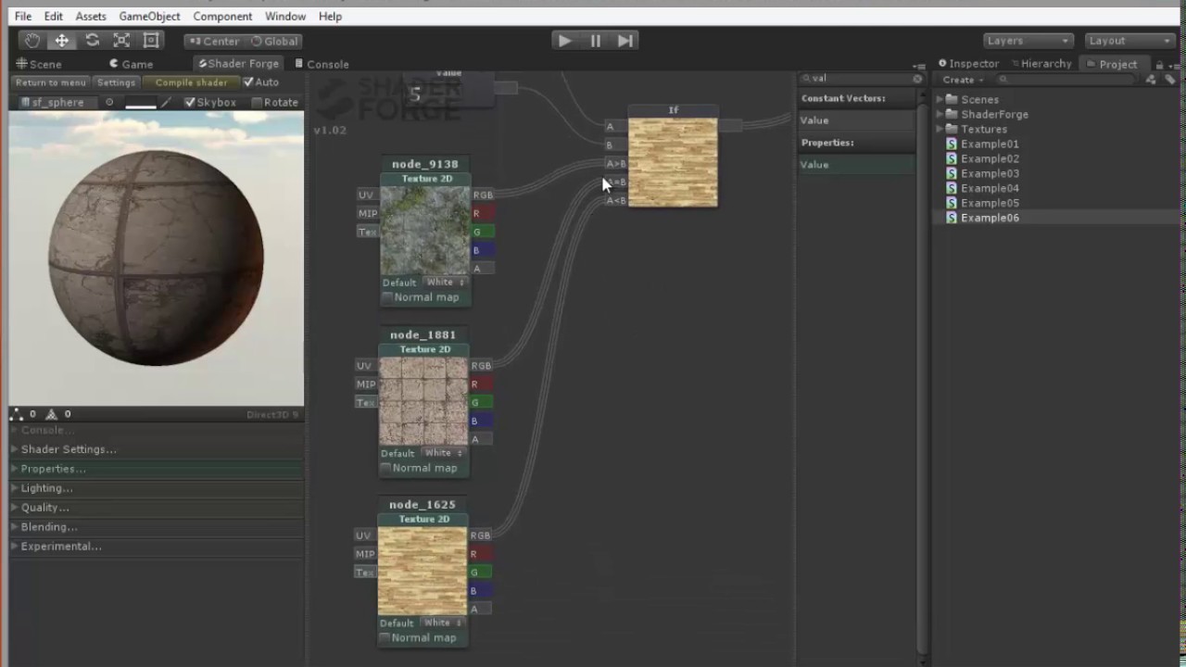Select the Example03 shader in the Project panel
Screen dimensions: 1186x667
(990, 173)
